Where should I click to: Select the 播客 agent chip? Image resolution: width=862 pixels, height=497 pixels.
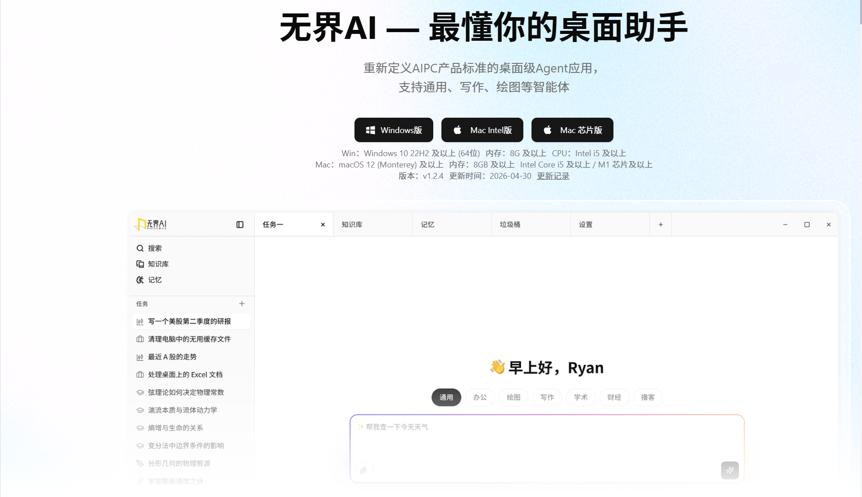pos(648,397)
